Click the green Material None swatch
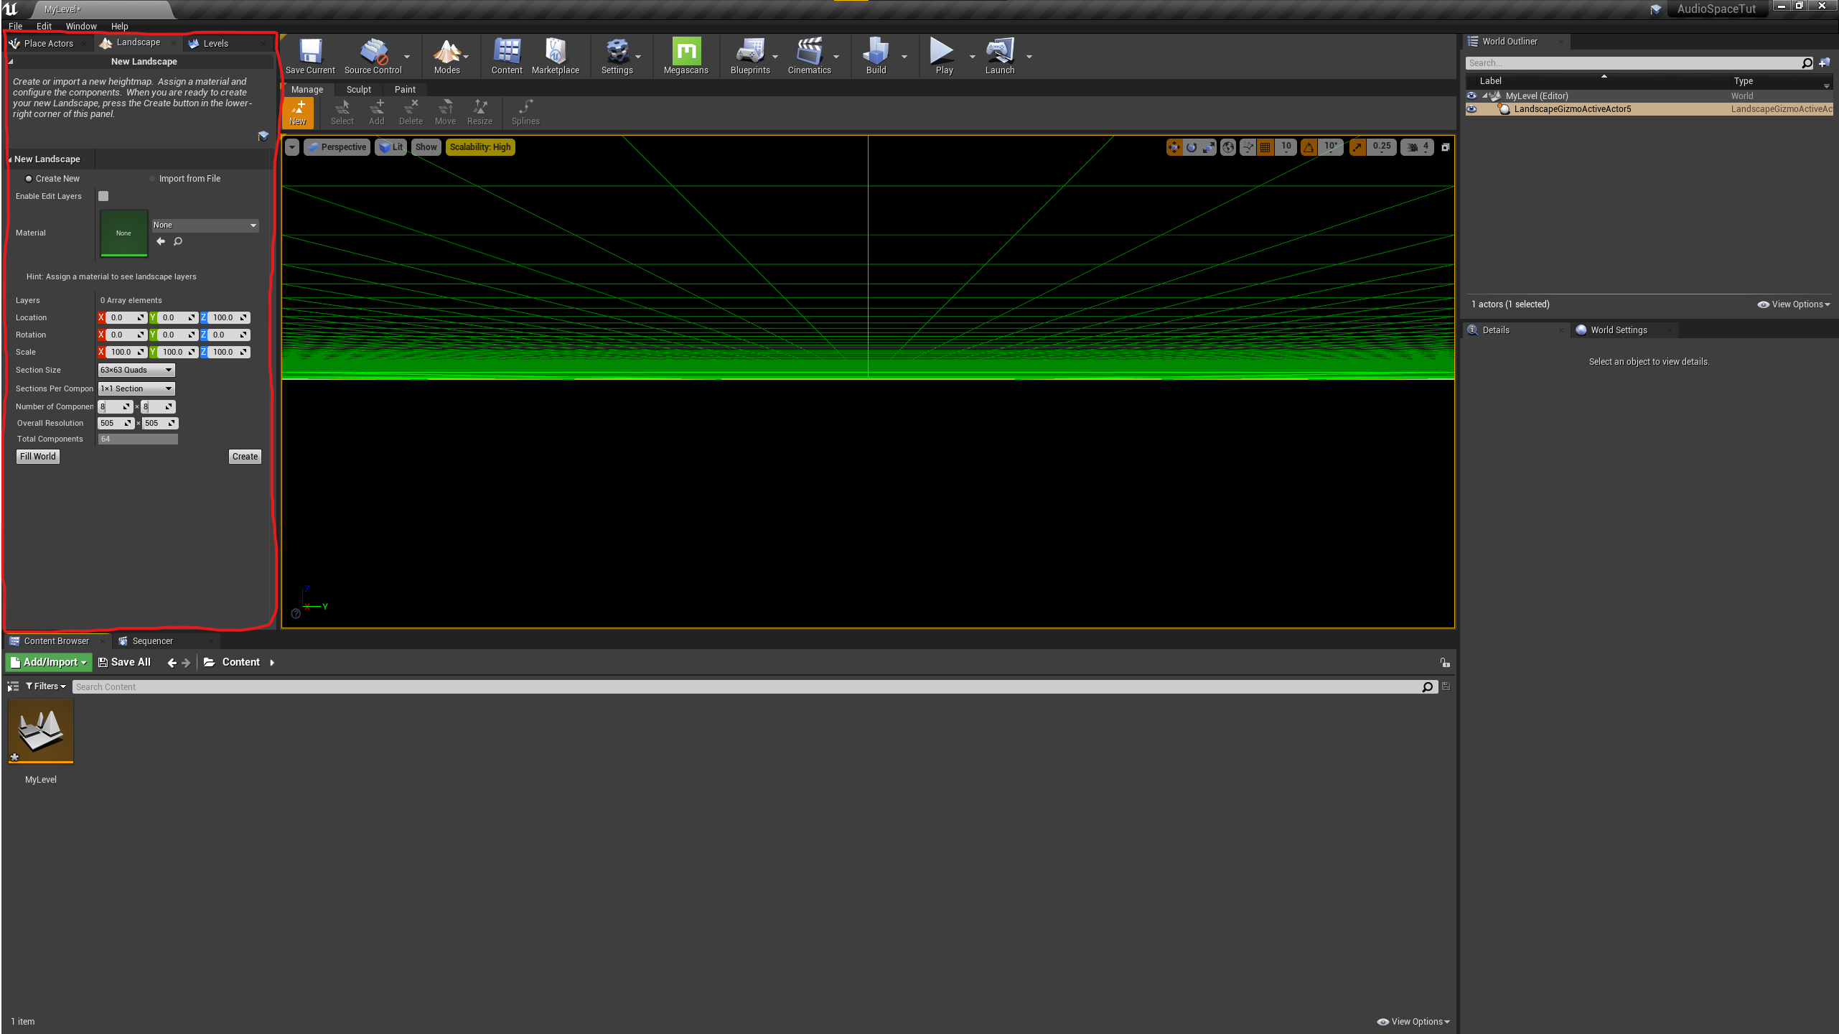1839x1034 pixels. (123, 233)
